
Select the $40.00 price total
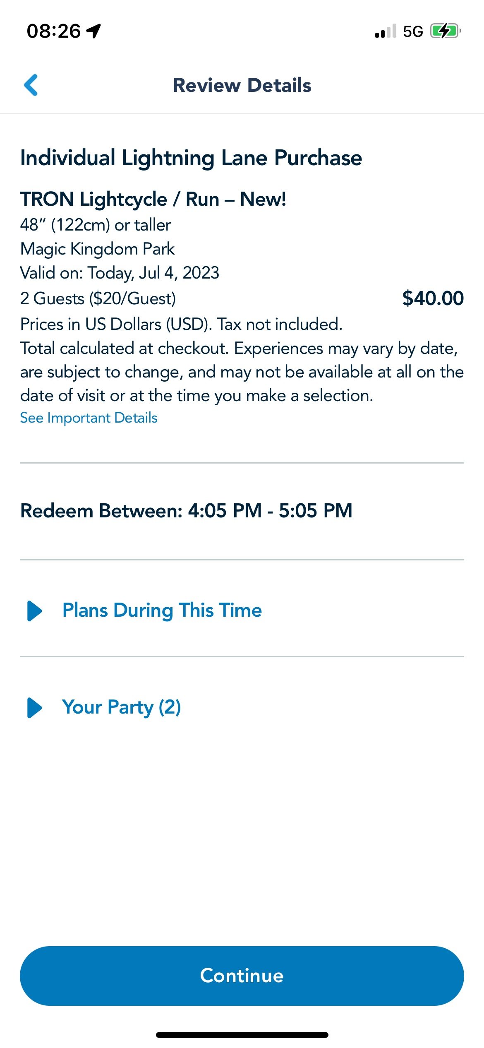433,298
